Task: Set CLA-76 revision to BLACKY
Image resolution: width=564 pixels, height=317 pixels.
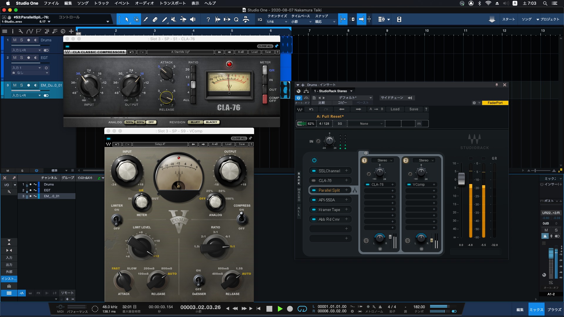Action: [x=211, y=122]
